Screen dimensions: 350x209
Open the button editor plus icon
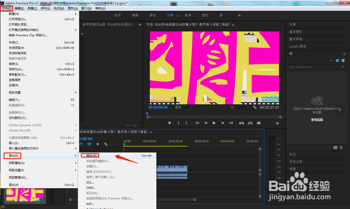click(x=277, y=123)
